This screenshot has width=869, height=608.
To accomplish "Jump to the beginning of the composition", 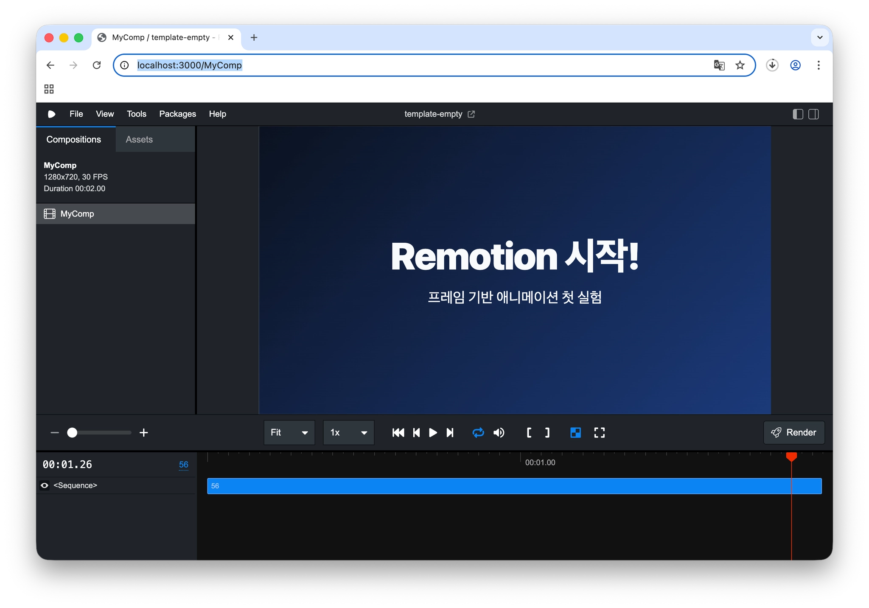I will (398, 432).
